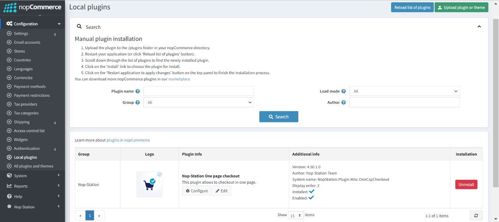Select Local plugins in the sidebar
The image size is (499, 222).
coord(25,157)
